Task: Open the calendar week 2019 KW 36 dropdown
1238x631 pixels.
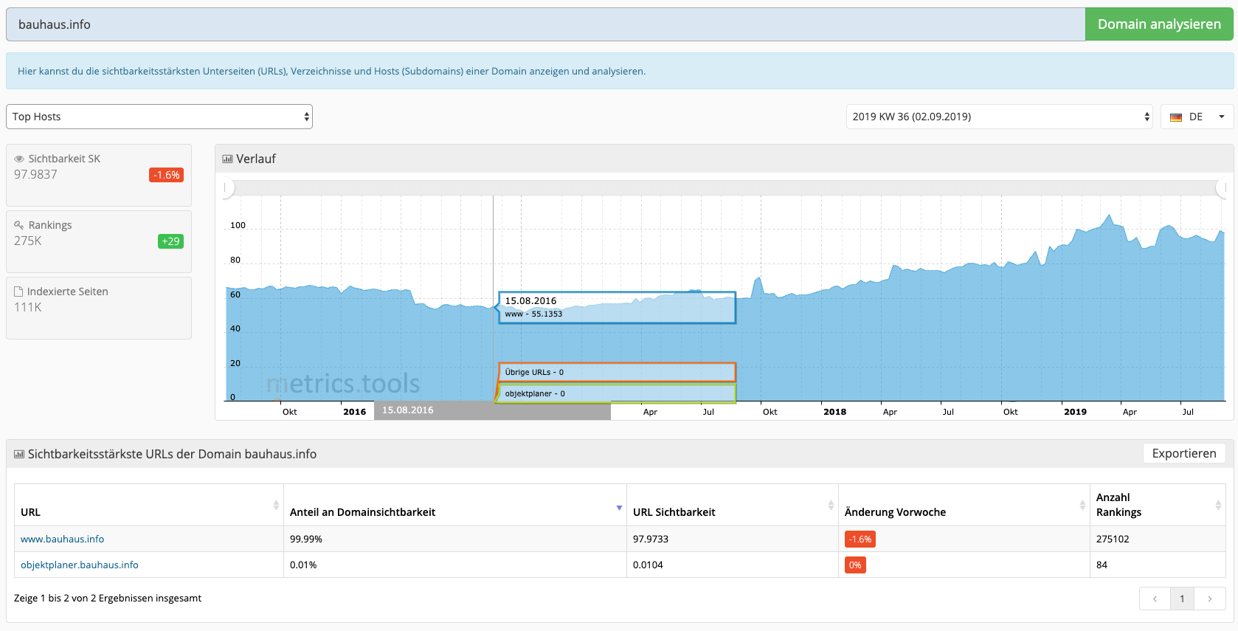Action: point(1000,117)
